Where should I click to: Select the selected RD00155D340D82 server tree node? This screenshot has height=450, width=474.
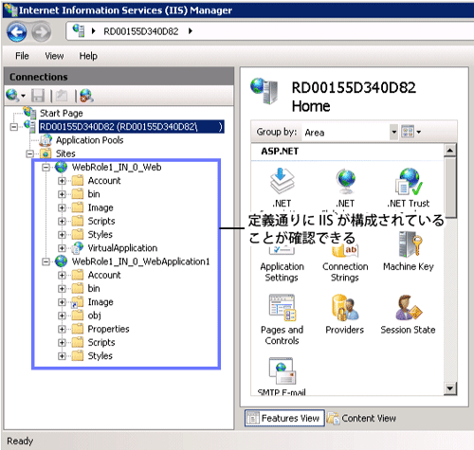tap(132, 127)
